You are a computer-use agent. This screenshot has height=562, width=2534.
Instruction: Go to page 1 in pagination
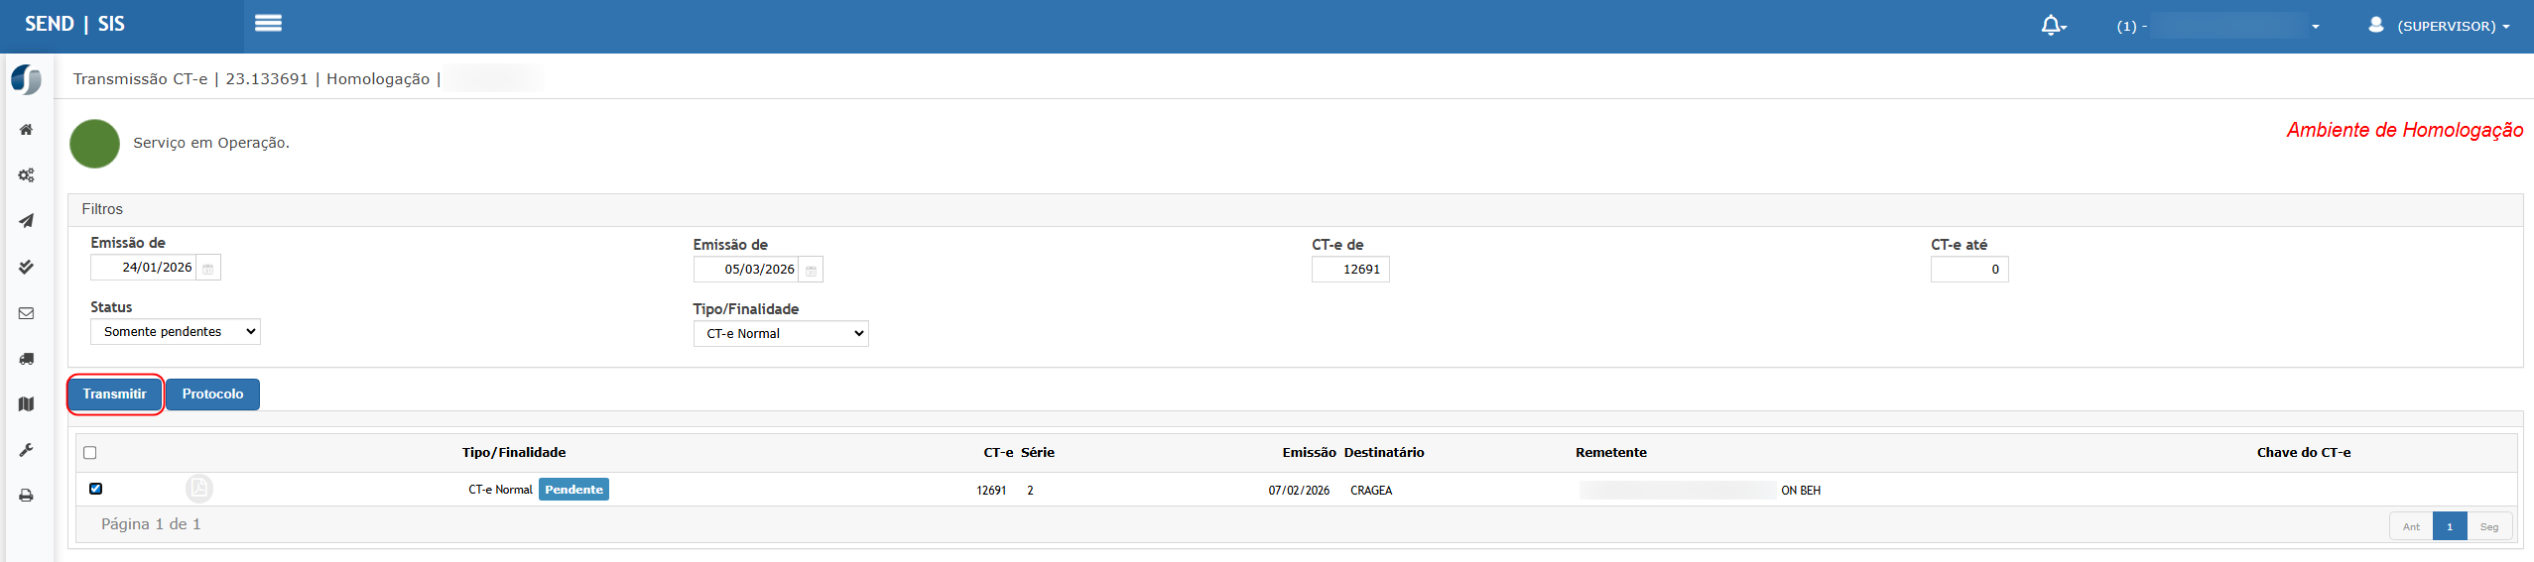point(2449,526)
